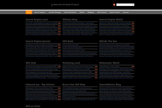The image size is (162, 108).
Task: Navigate to SEO & Social
Action: pos(102,12)
